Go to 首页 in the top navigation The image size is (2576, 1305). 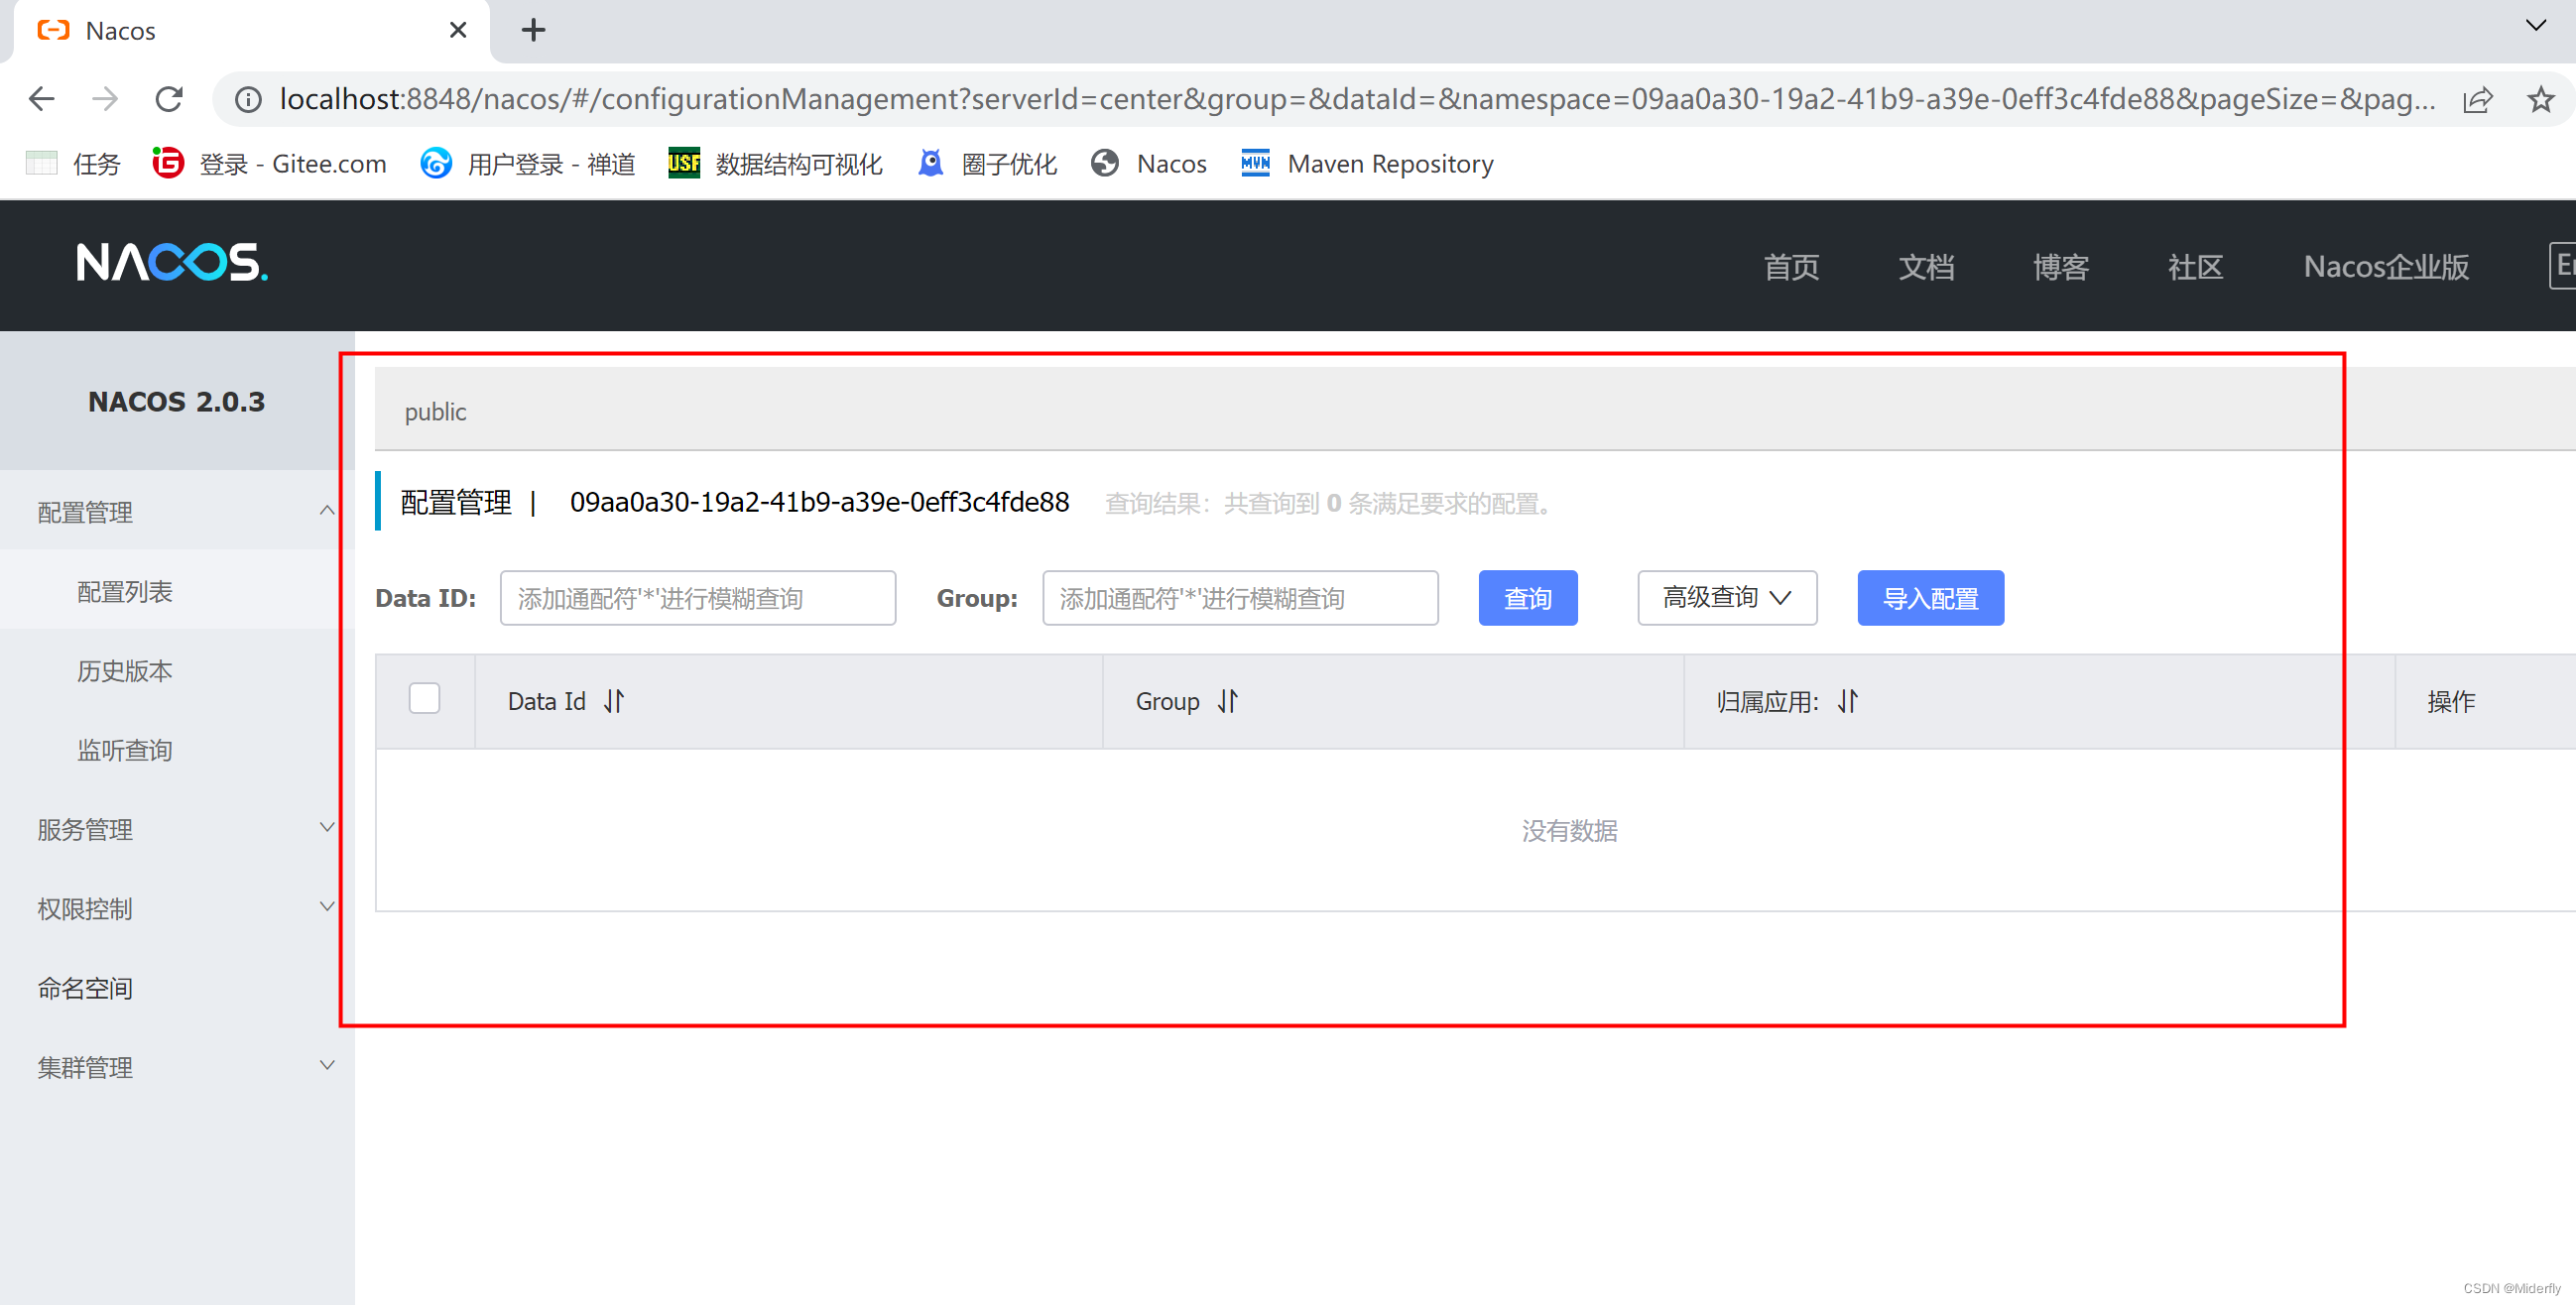(x=1791, y=267)
